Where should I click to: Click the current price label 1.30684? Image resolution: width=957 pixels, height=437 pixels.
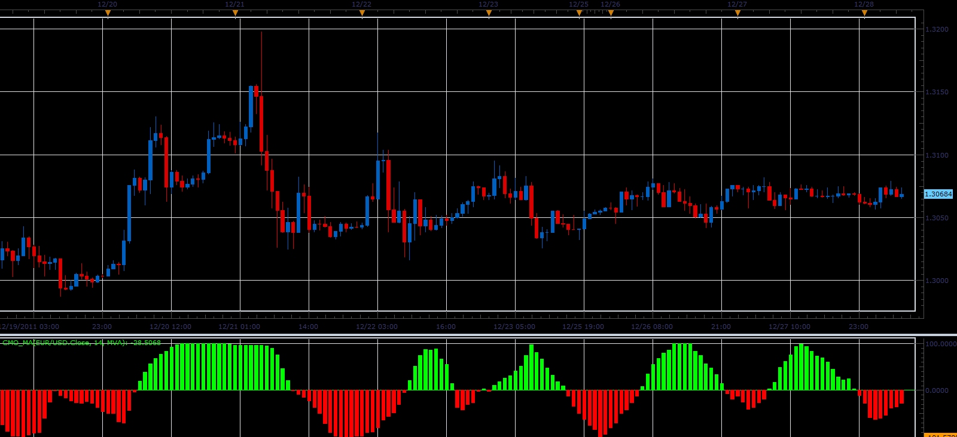tap(938, 194)
